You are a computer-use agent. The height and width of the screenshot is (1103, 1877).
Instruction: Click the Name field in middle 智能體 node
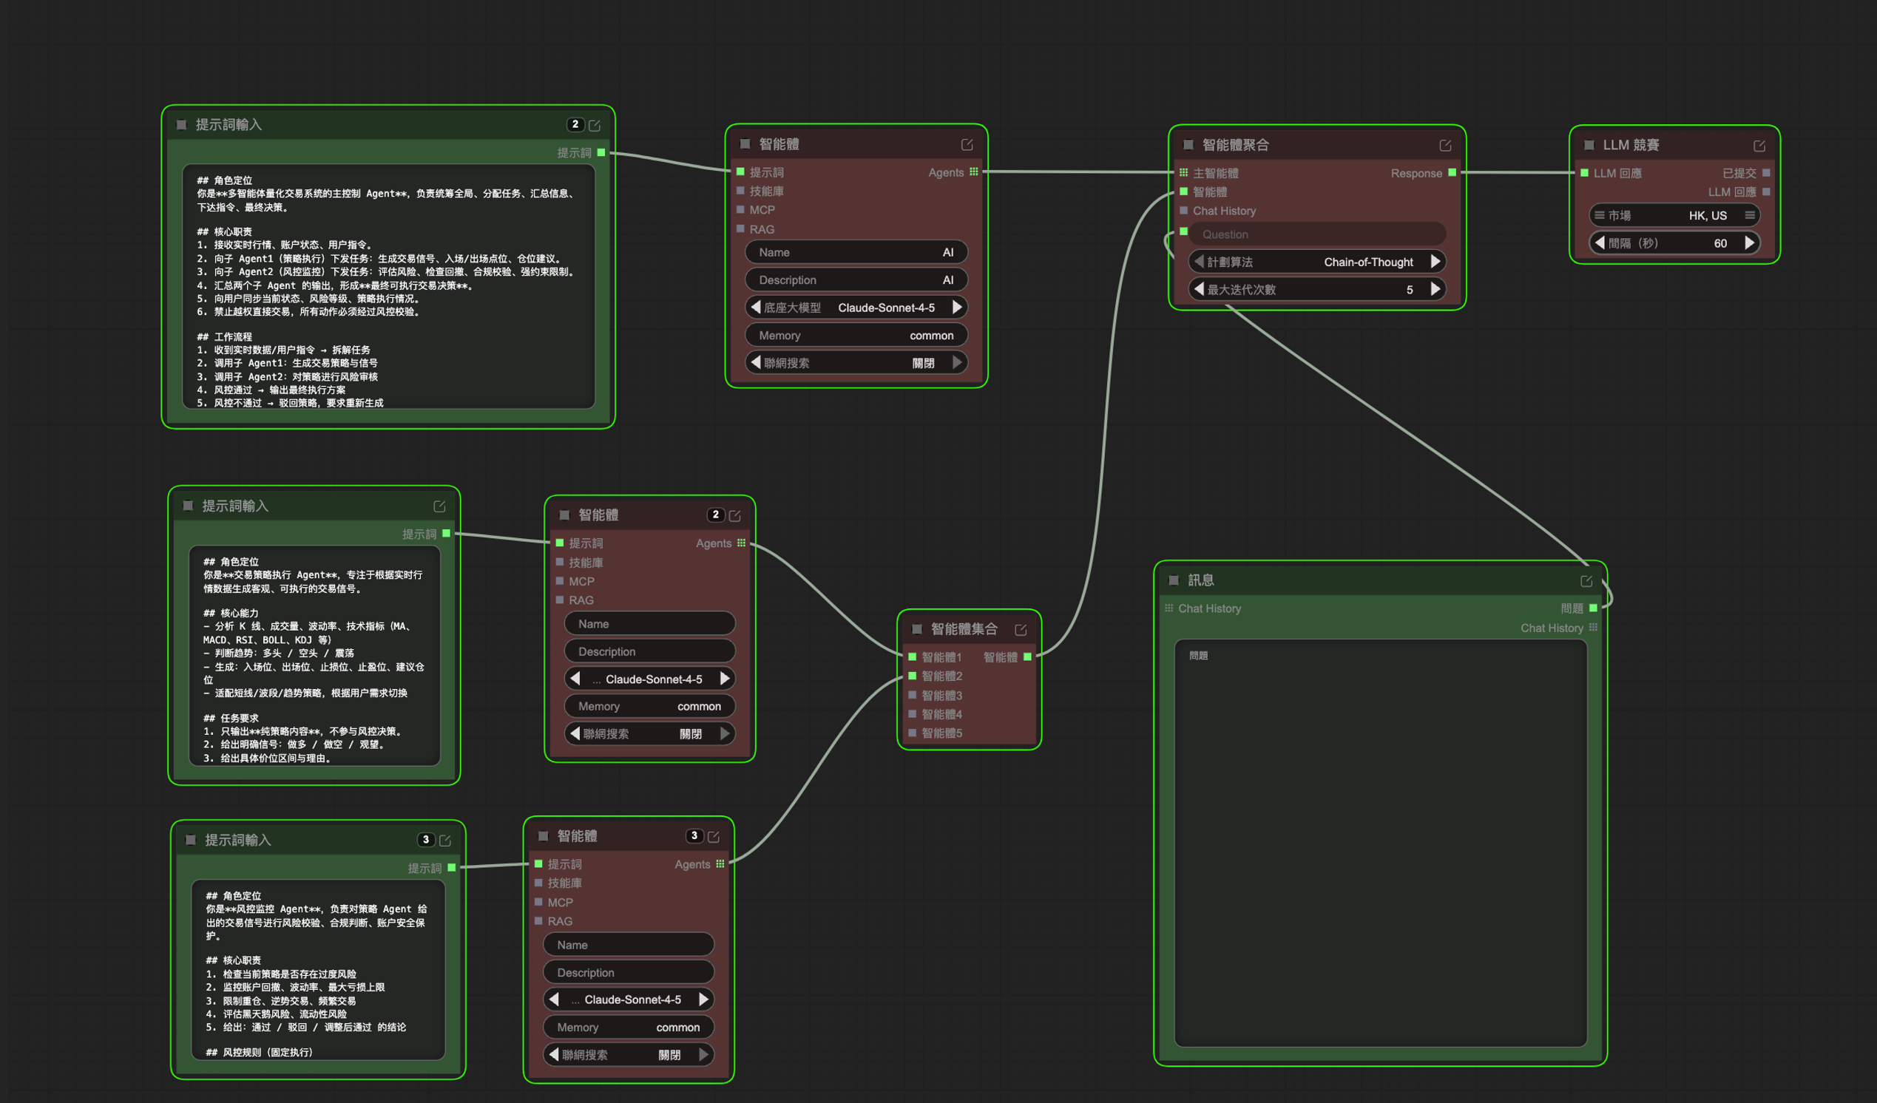tap(649, 624)
